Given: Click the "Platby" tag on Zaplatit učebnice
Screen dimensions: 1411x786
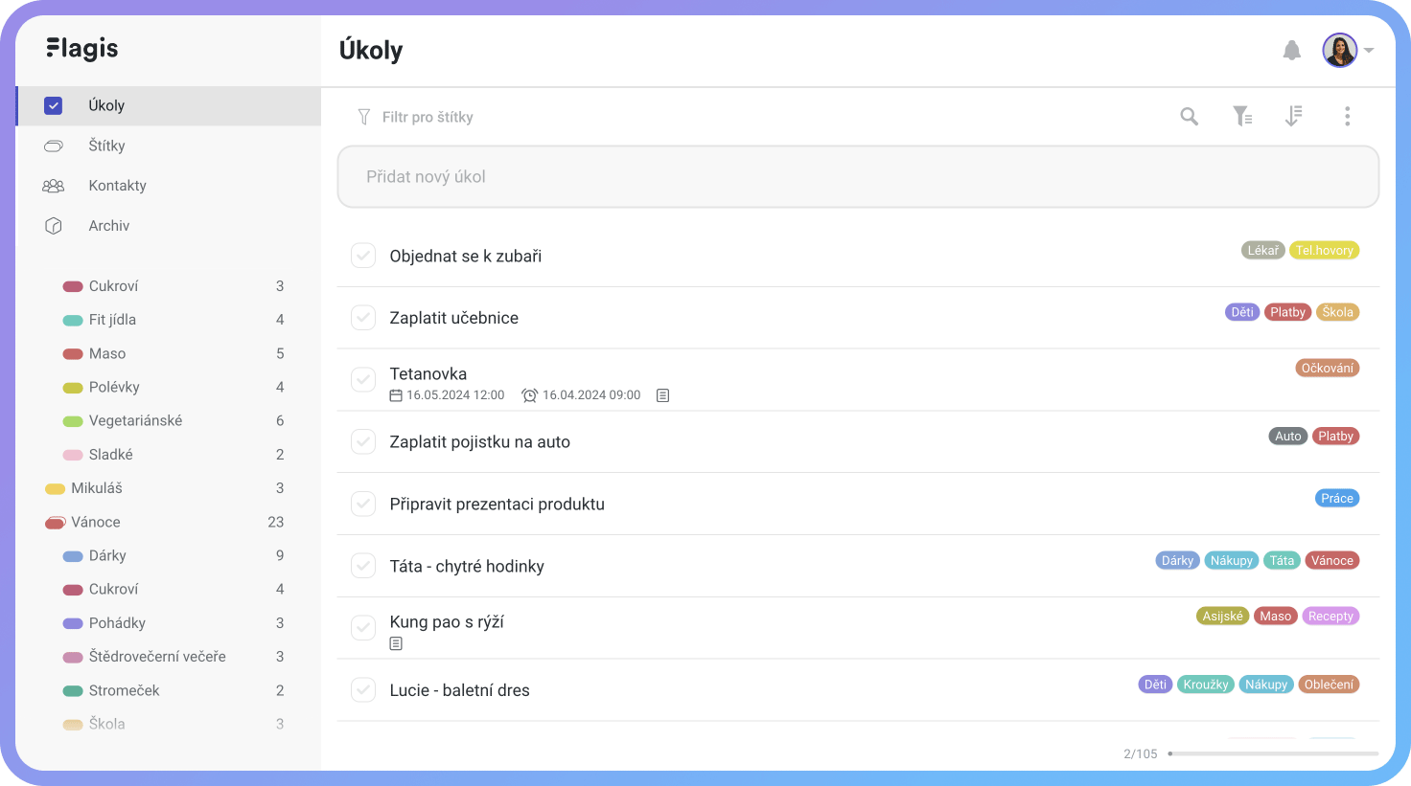Looking at the screenshot, I should point(1287,312).
